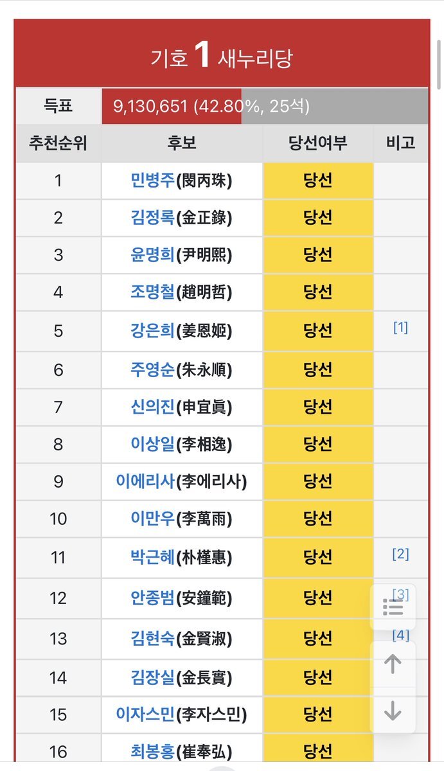Viewport: 444px width, 771px height.
Task: Open candidate link 이상일
Action: [x=152, y=444]
